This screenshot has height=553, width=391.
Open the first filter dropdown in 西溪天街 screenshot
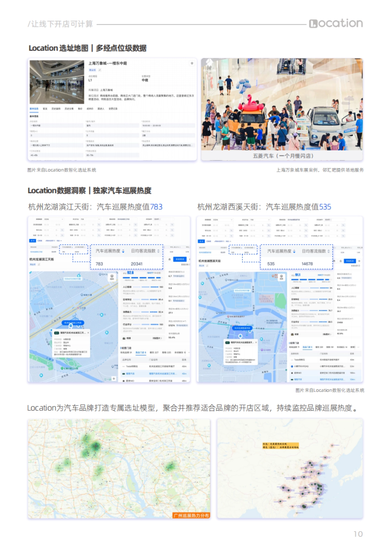coord(223,220)
